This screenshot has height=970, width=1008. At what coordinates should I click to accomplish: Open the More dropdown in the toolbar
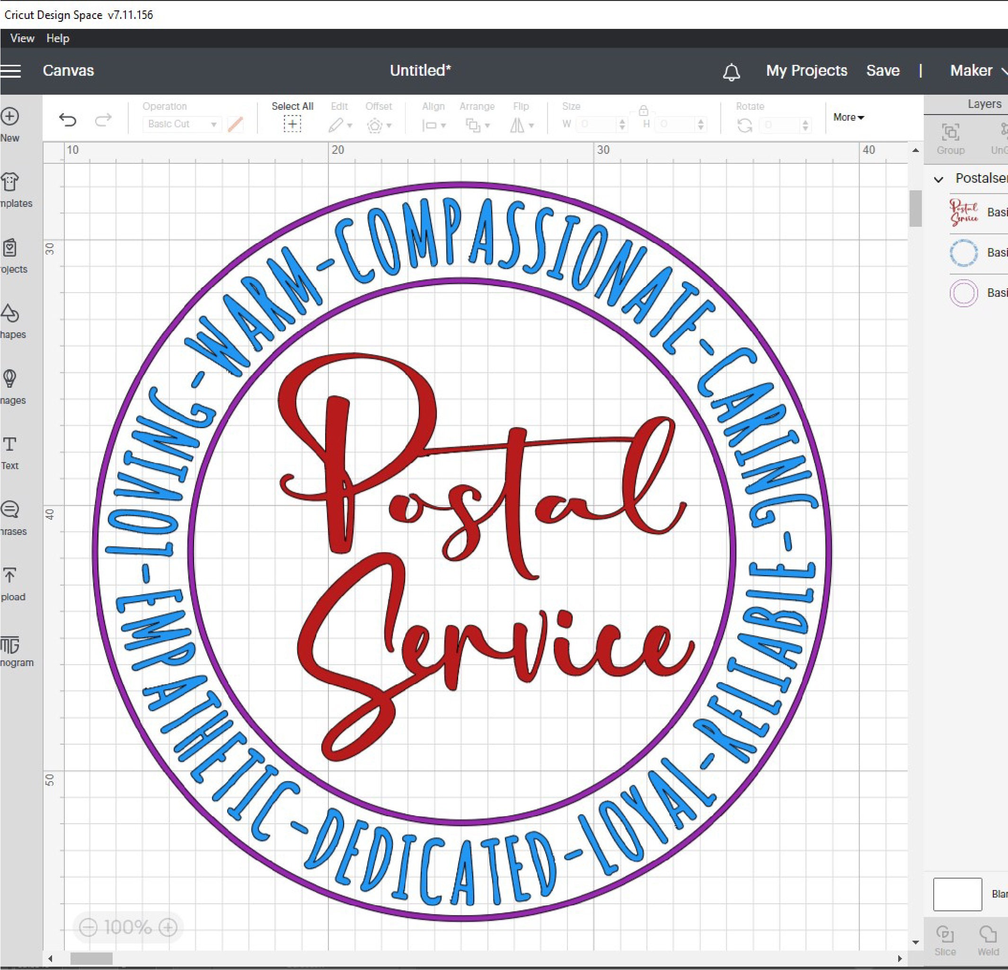(x=848, y=117)
